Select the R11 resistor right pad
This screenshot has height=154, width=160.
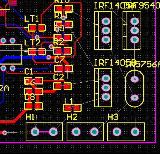[68, 24]
